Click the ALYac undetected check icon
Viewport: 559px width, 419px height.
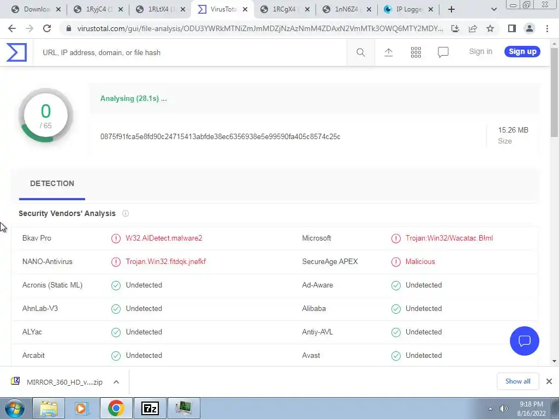(116, 332)
